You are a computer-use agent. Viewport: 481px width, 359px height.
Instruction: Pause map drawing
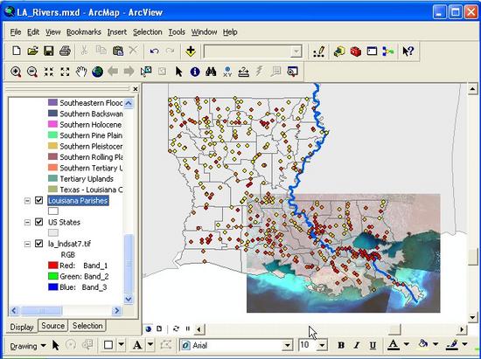click(188, 328)
